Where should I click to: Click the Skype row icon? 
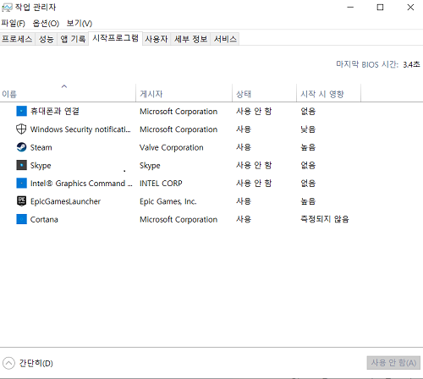(x=21, y=165)
